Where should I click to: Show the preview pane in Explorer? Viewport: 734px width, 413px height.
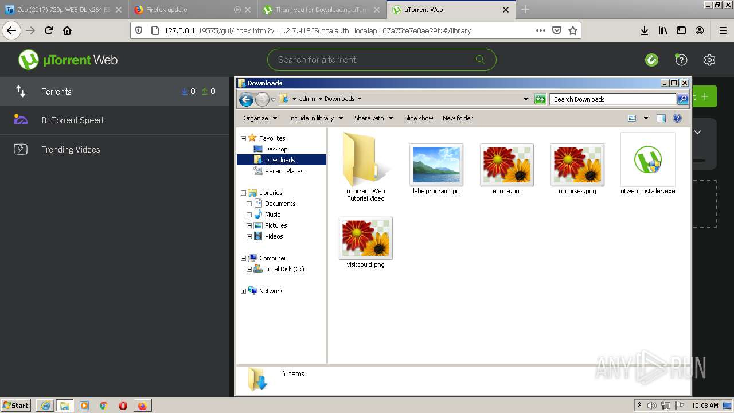(x=661, y=118)
